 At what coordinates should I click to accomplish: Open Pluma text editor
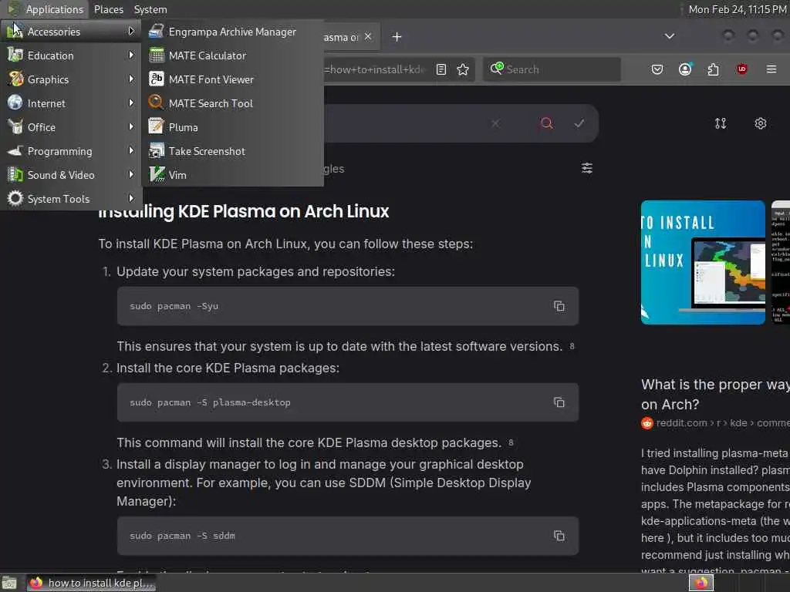point(232,127)
